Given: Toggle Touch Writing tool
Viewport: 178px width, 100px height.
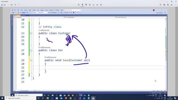Looking at the screenshot, I should 79,5.
